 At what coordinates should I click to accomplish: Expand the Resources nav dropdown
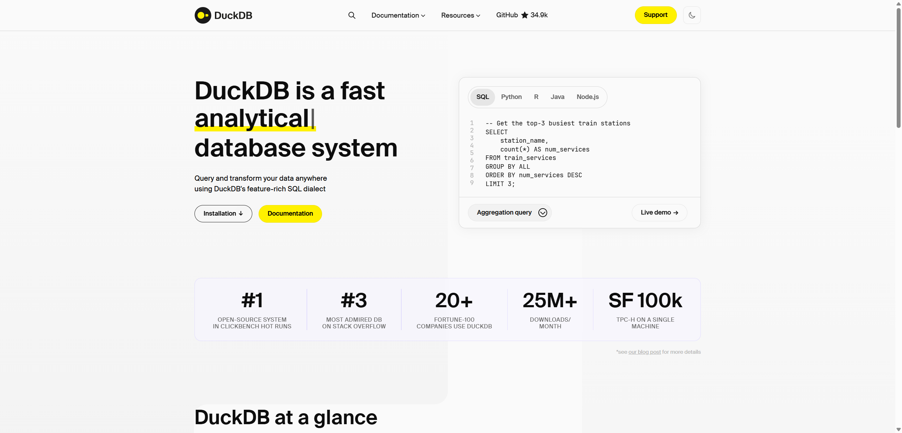(x=461, y=15)
